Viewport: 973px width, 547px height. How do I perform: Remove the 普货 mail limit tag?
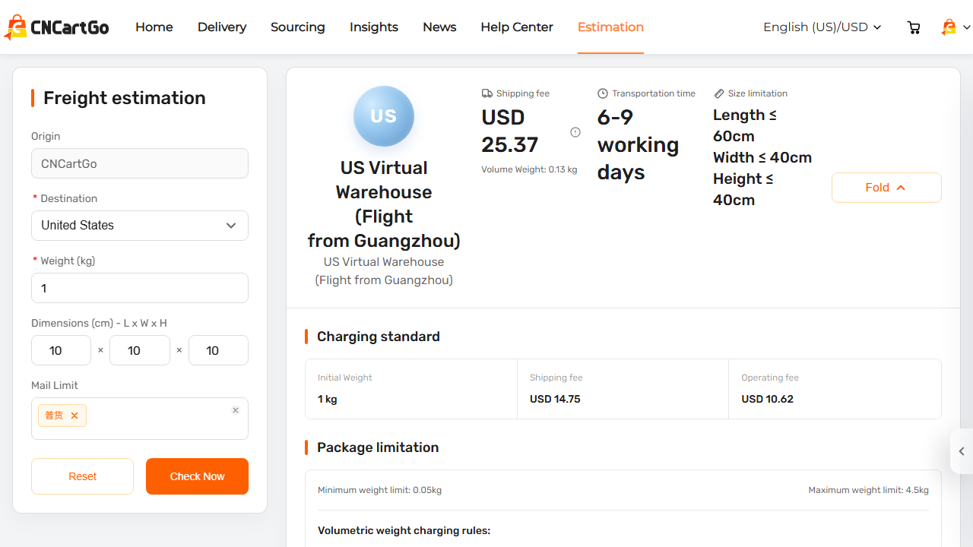74,416
